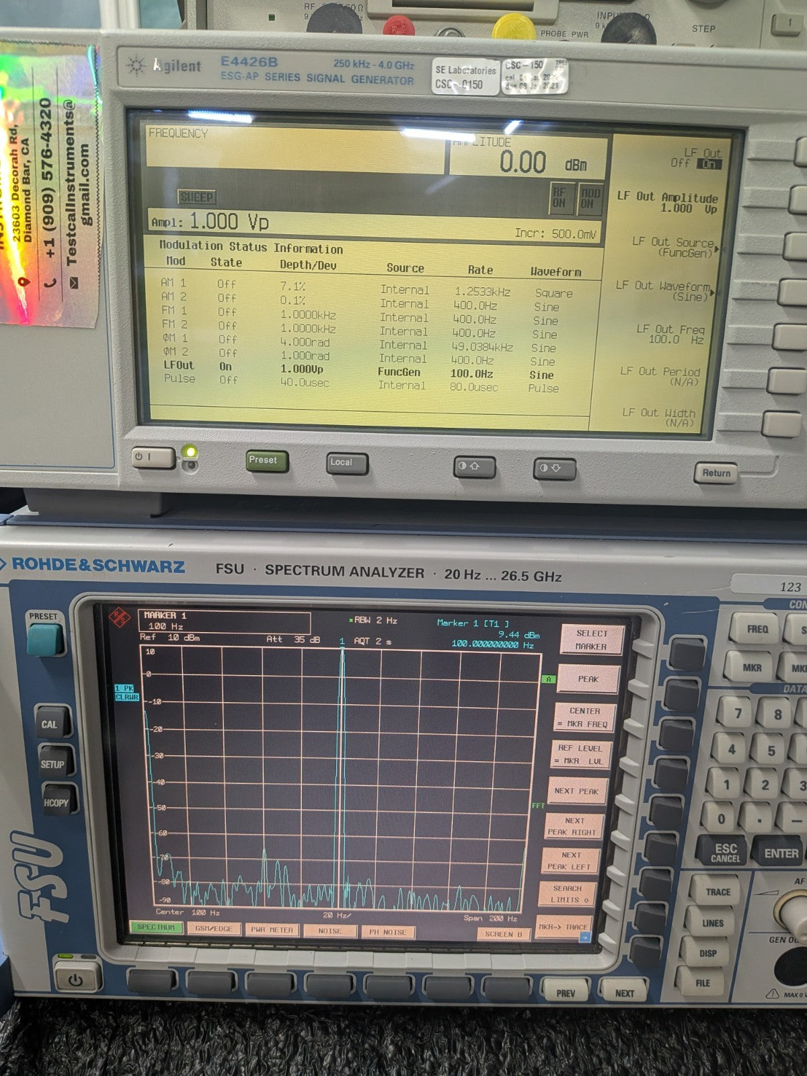Viewport: 807px width, 1076px height.
Task: Hit the Local key on the signal generator
Action: 346,463
